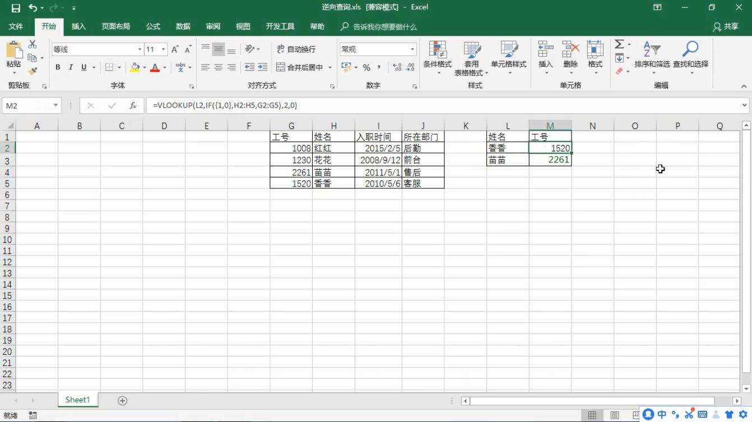The width and height of the screenshot is (752, 422).
Task: Click the Insert Function fx icon
Action: (133, 105)
